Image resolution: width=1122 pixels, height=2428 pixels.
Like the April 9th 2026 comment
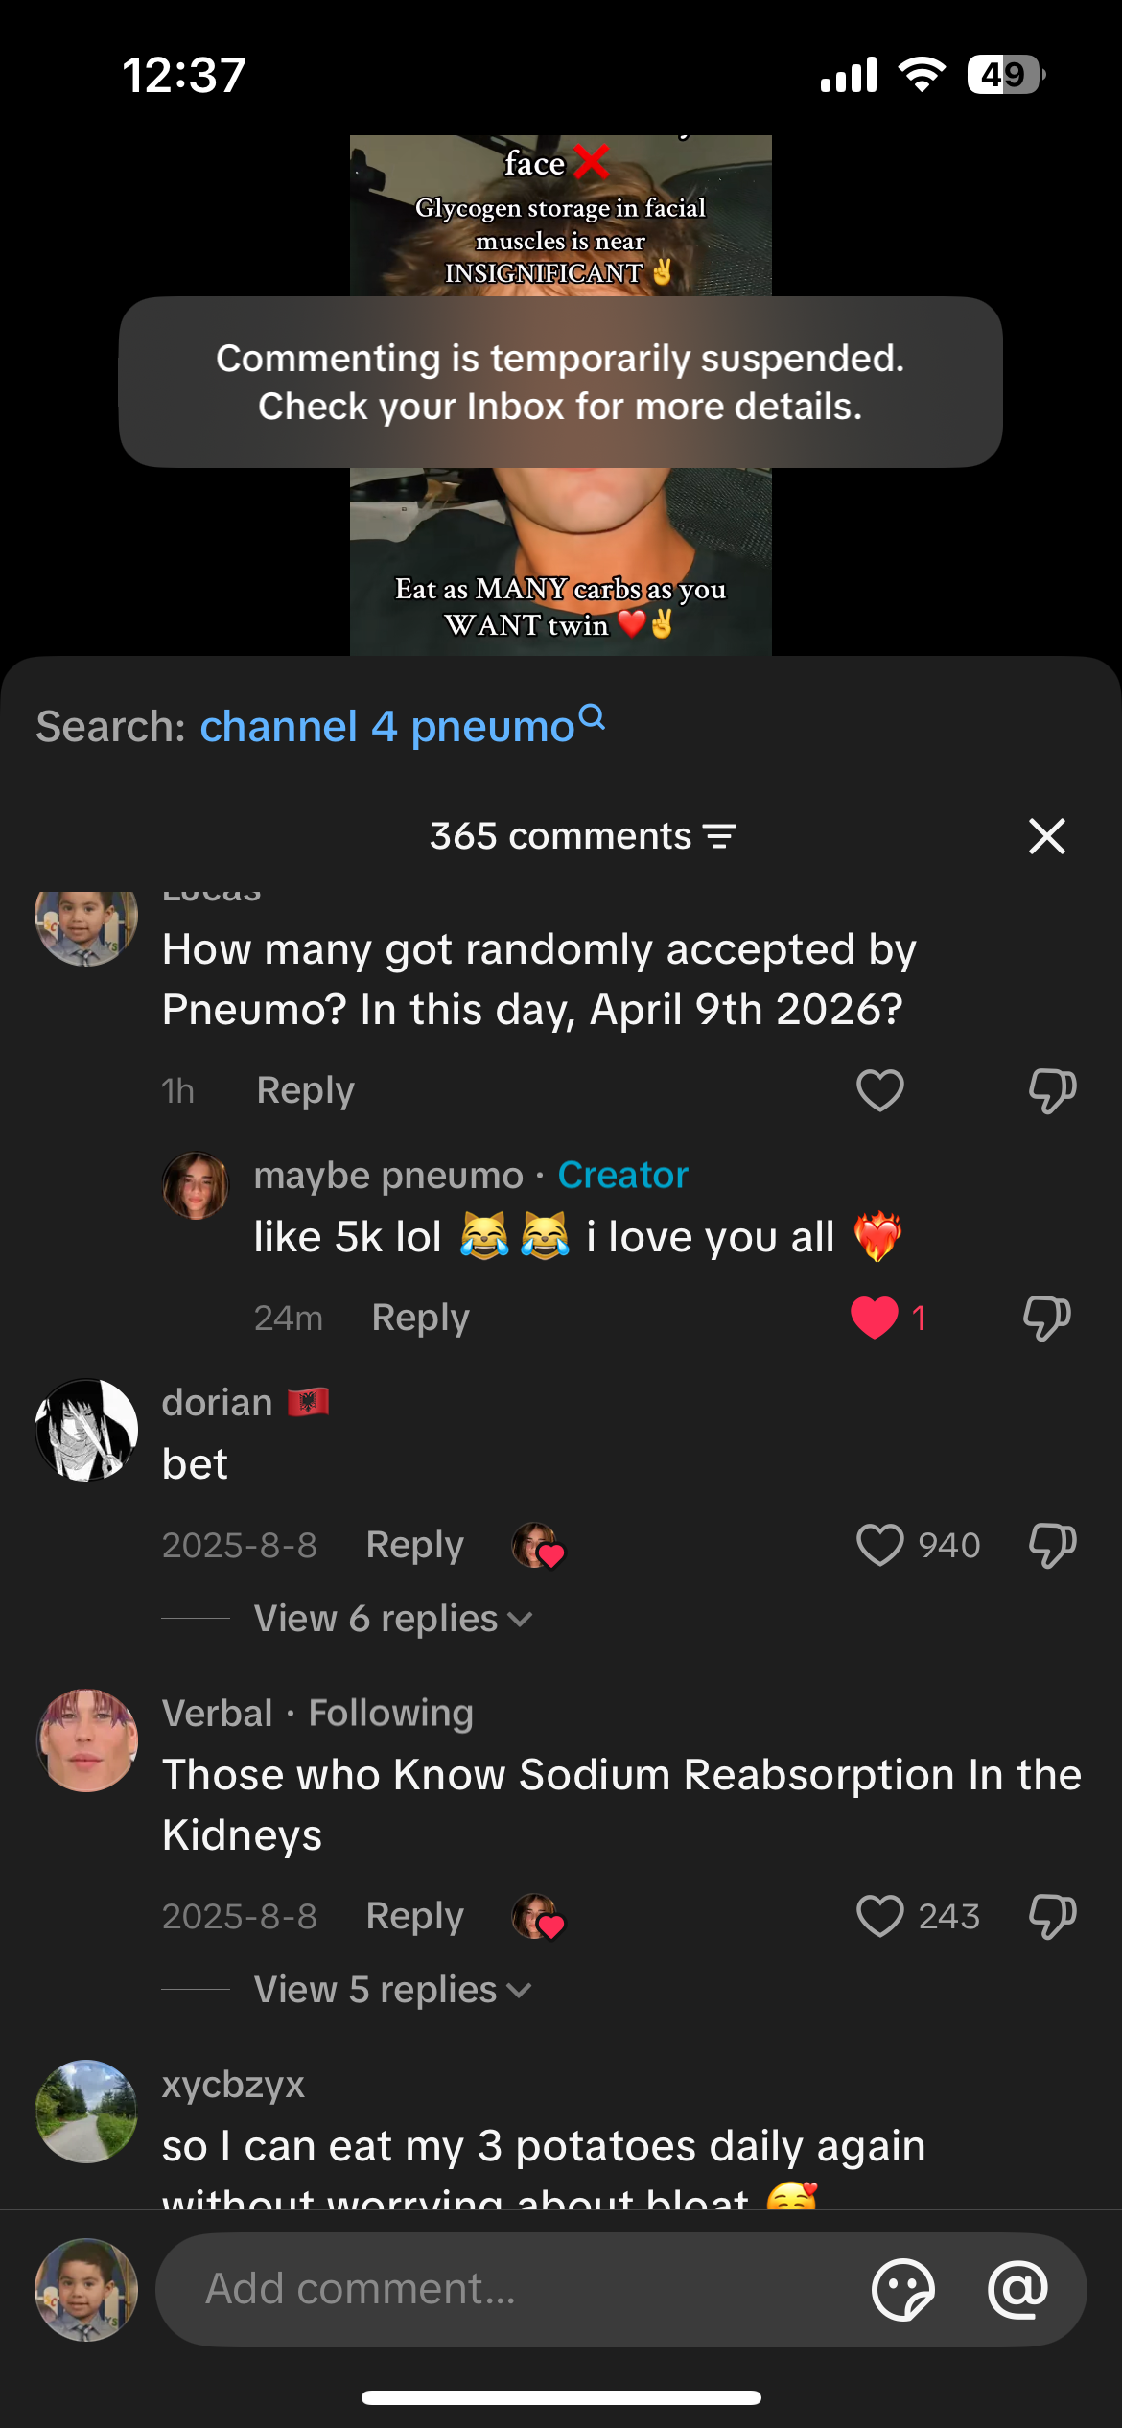tap(879, 1090)
